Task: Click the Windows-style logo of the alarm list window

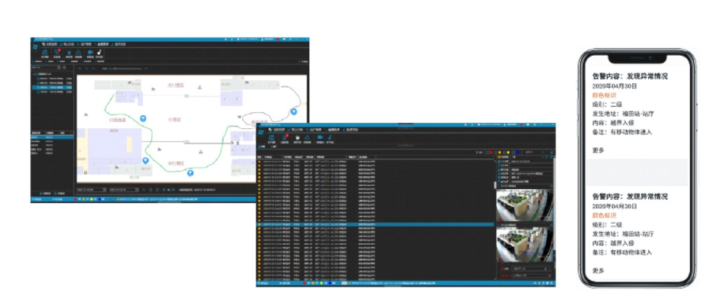Action: coord(261,132)
